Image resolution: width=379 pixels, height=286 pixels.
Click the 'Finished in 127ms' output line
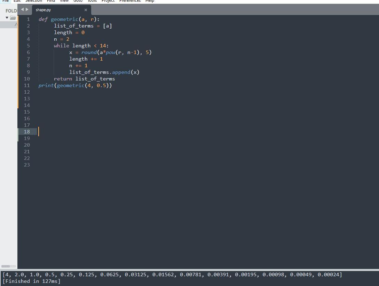click(31, 281)
